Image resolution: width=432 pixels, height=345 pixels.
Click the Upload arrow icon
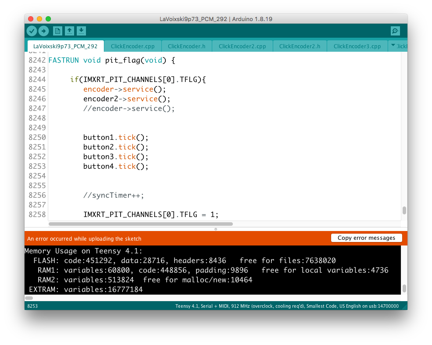pyautogui.click(x=43, y=31)
